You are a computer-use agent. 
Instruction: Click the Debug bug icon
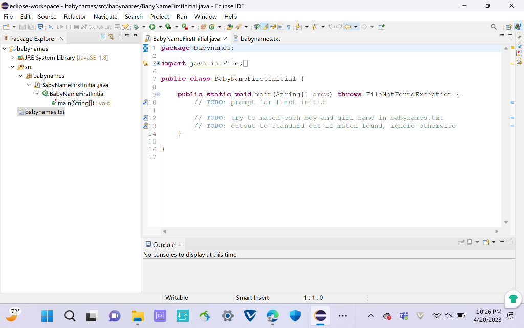click(137, 27)
